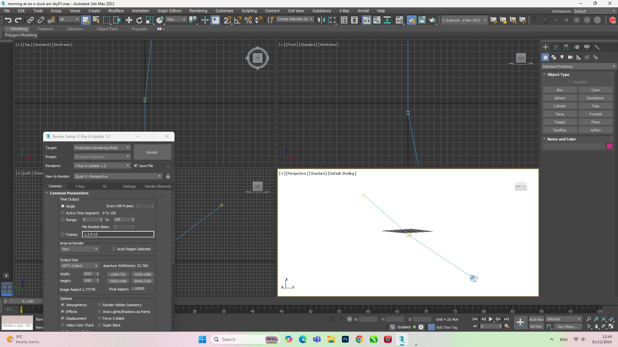
Task: Toggle Percent Snap icon
Action: point(248,20)
